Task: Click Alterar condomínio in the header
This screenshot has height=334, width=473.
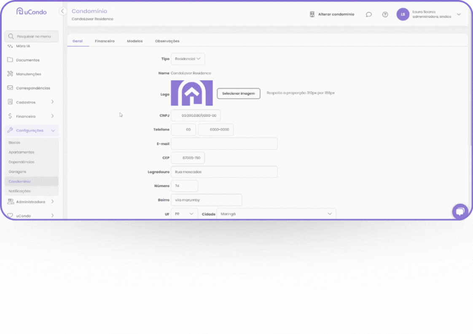Action: (332, 14)
